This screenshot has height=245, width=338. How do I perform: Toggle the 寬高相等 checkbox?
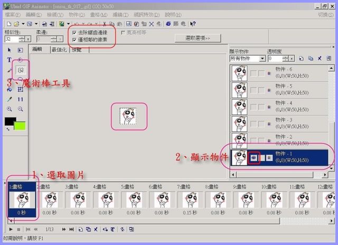click(x=123, y=33)
